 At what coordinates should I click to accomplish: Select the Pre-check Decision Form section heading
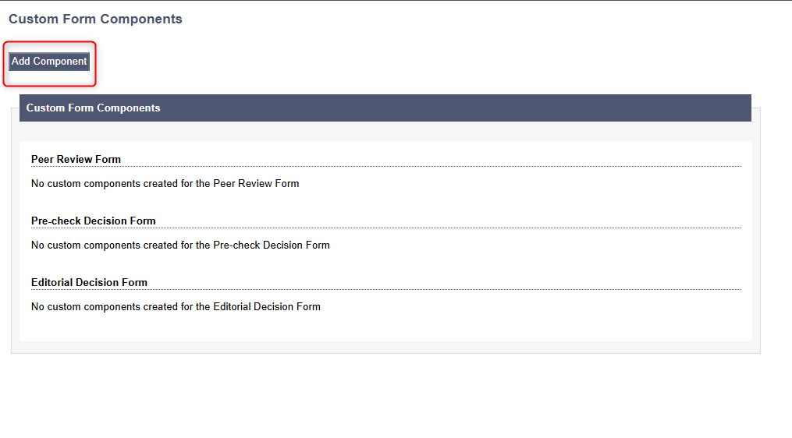[93, 221]
